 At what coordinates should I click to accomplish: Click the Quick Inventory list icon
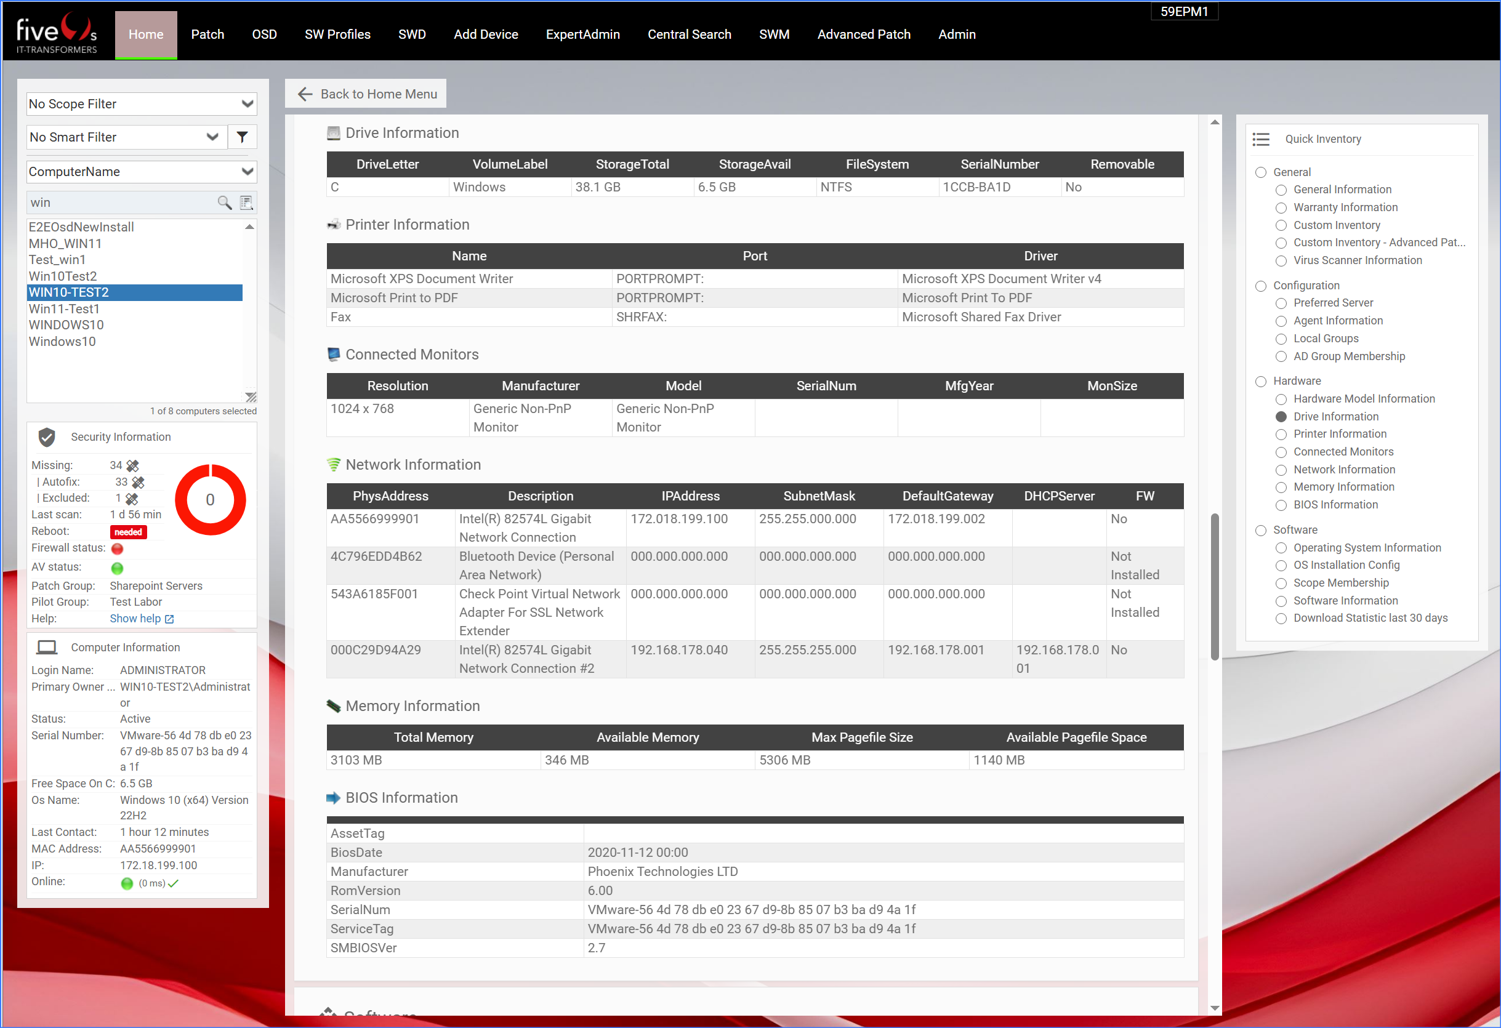tap(1260, 139)
